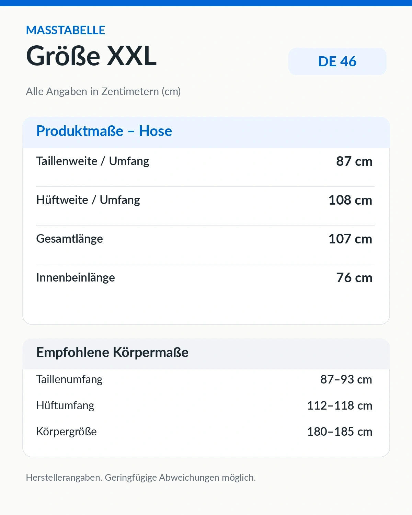Click the 87 cm waist value

tap(354, 161)
